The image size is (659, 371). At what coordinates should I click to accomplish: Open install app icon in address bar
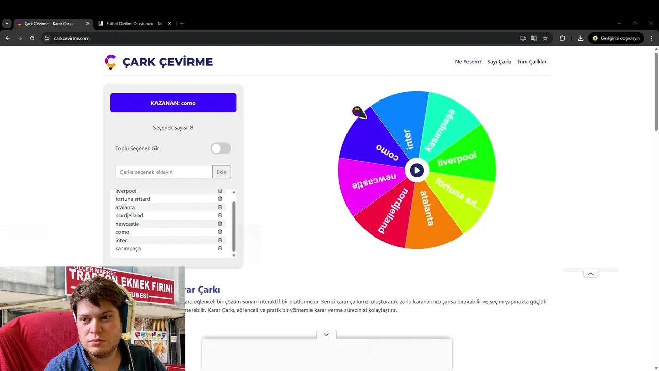coord(523,38)
